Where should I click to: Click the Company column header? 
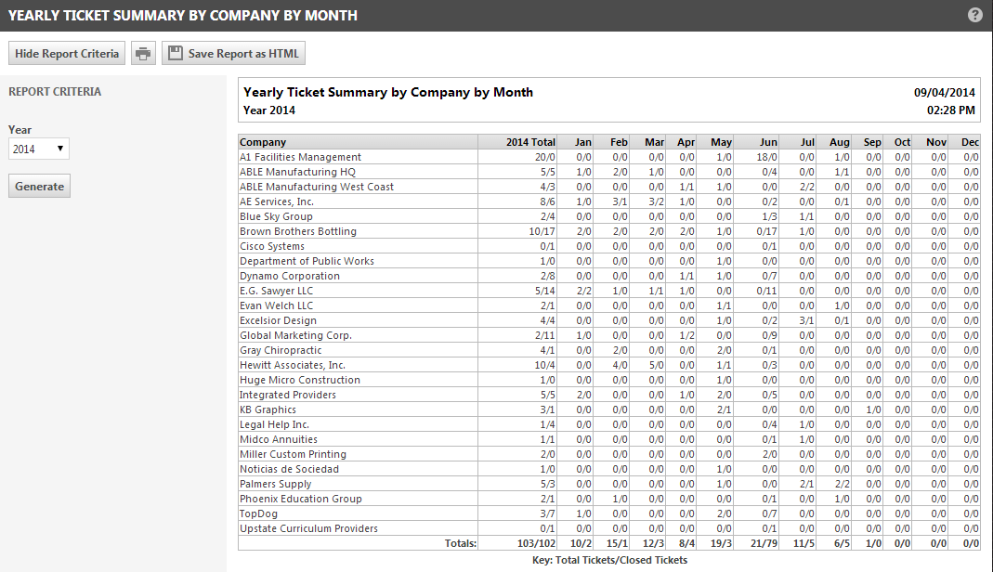point(264,142)
